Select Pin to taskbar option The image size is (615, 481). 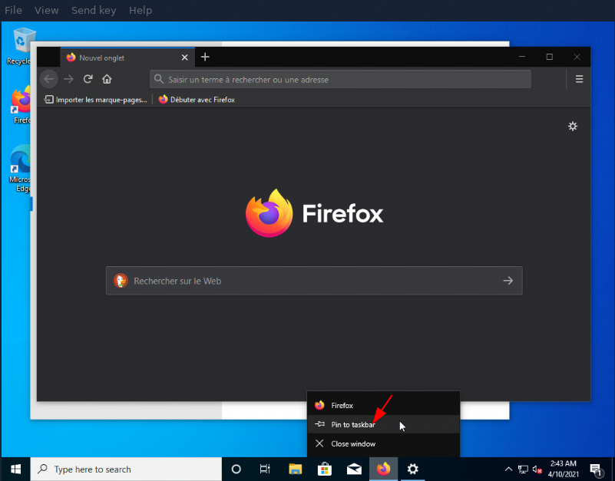383,424
